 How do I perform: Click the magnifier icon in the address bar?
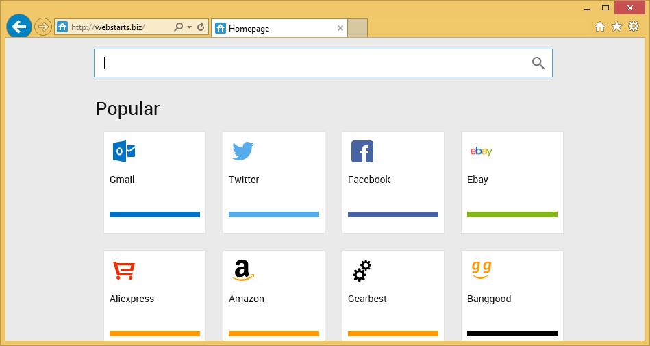pyautogui.click(x=179, y=27)
